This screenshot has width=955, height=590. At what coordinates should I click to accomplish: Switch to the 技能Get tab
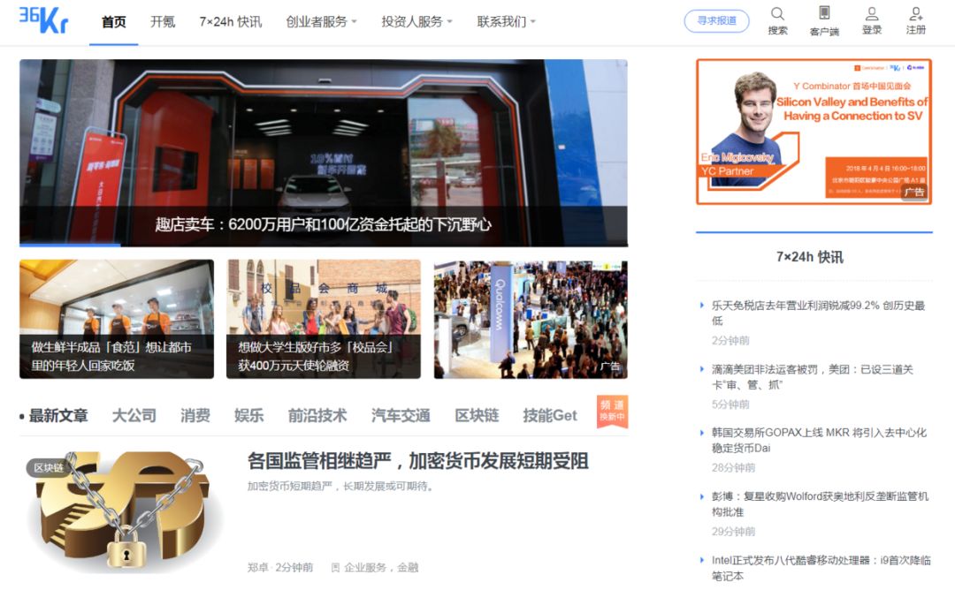click(x=549, y=416)
